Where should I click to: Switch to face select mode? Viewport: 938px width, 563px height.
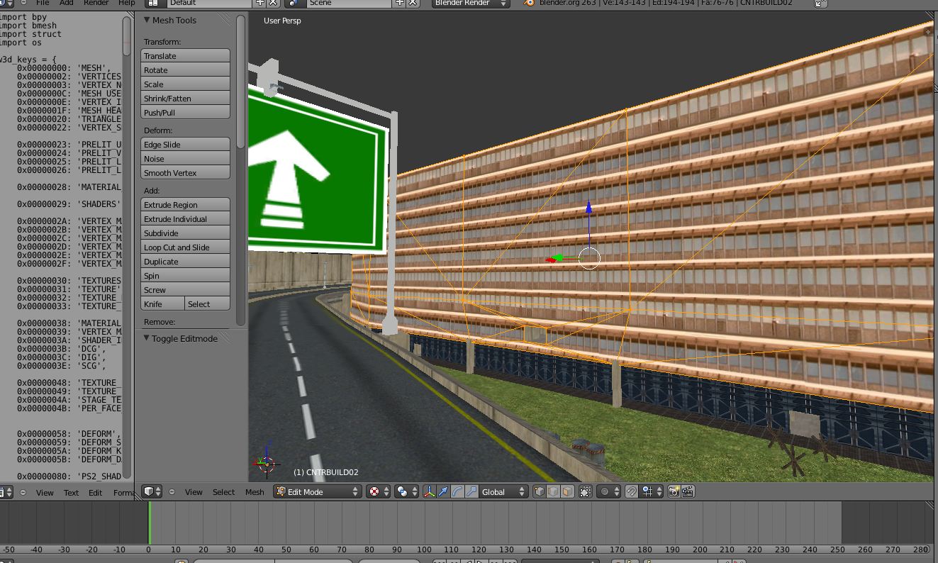click(567, 491)
